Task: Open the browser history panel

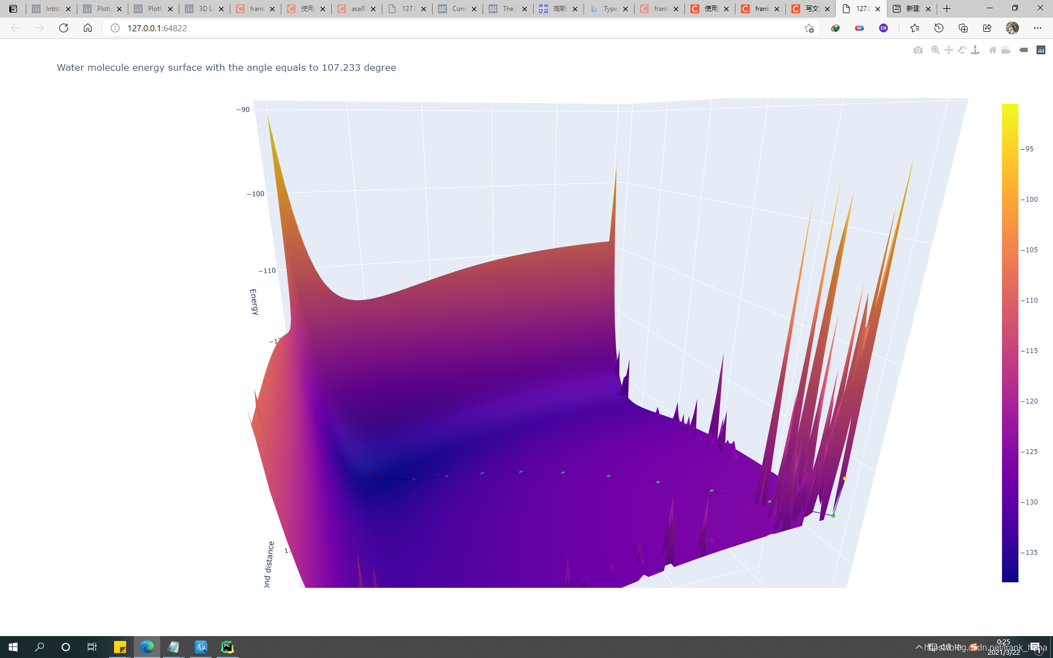Action: (x=939, y=28)
